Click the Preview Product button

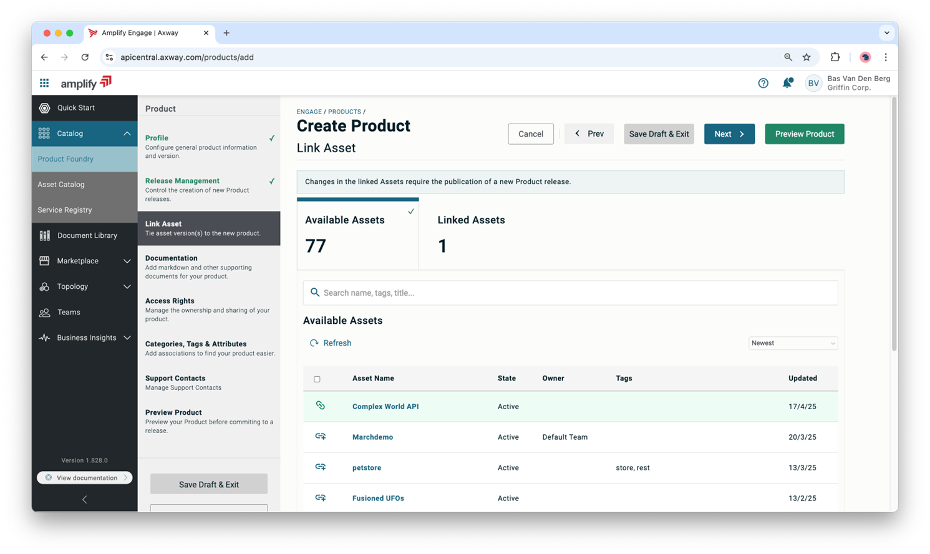804,134
